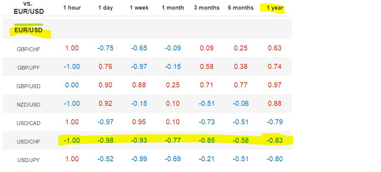Click the 1 month column header

tap(173, 8)
